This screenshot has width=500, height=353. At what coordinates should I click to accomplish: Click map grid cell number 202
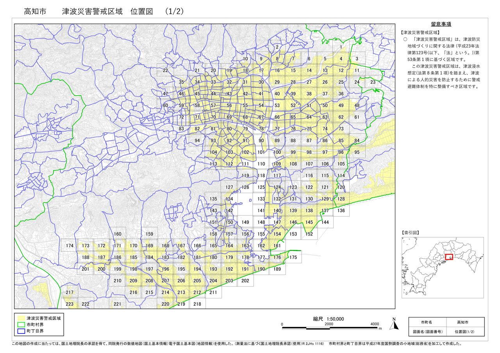pyautogui.click(x=245, y=281)
